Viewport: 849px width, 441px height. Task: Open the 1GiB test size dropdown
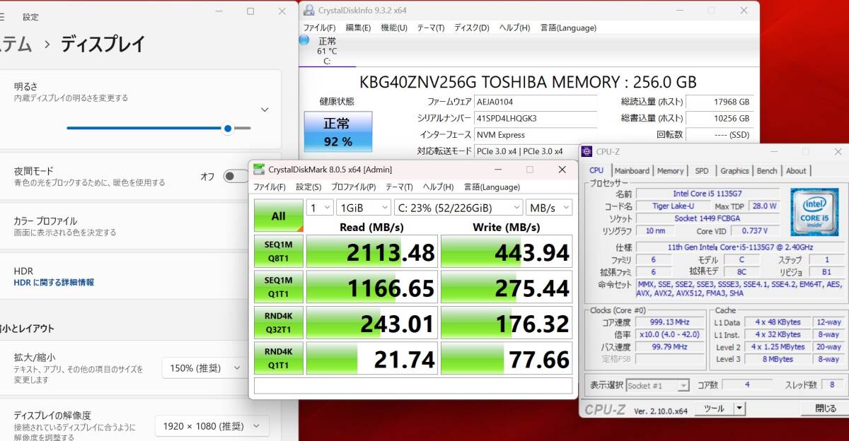pos(364,208)
